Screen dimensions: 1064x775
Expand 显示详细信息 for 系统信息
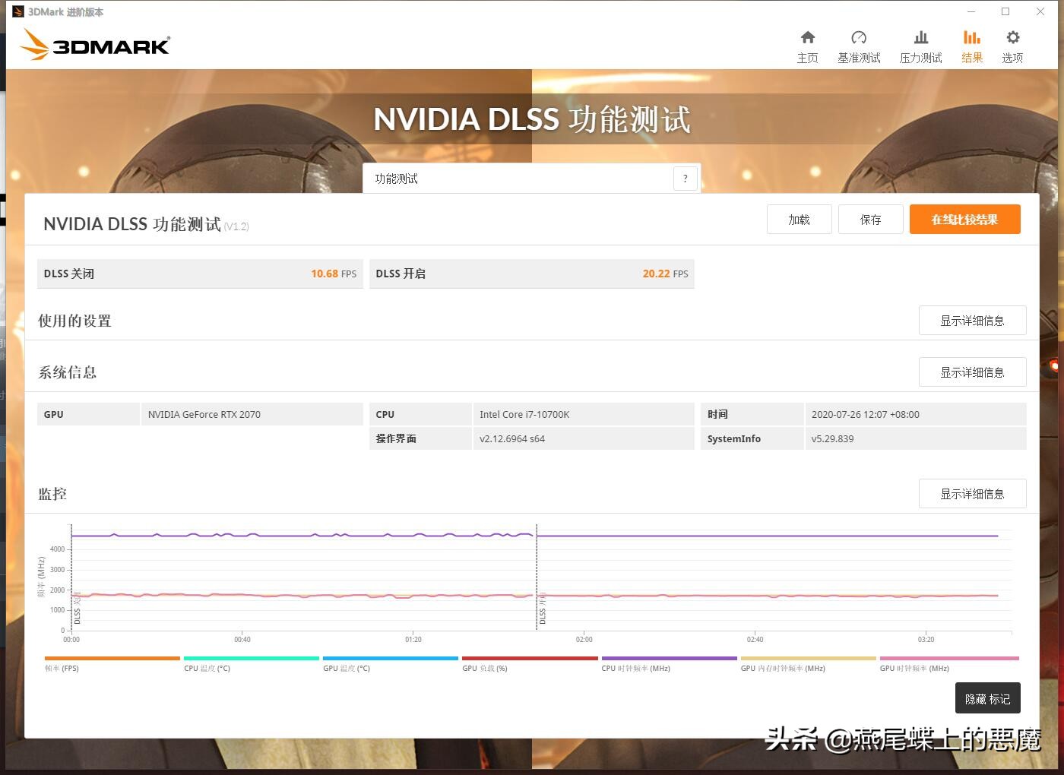point(972,372)
